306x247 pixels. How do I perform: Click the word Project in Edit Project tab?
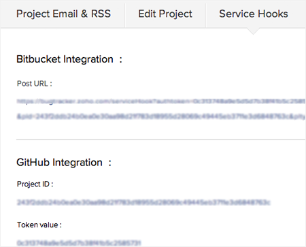[175, 14]
